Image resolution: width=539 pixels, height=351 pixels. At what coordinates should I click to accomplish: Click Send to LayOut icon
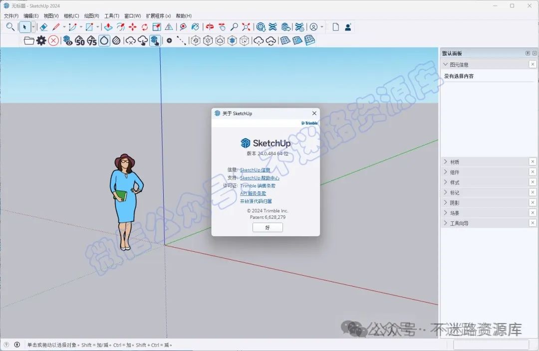pyautogui.click(x=285, y=27)
